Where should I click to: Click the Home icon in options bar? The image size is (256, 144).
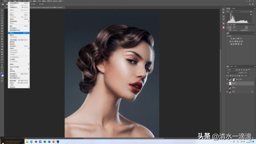tap(3, 4)
